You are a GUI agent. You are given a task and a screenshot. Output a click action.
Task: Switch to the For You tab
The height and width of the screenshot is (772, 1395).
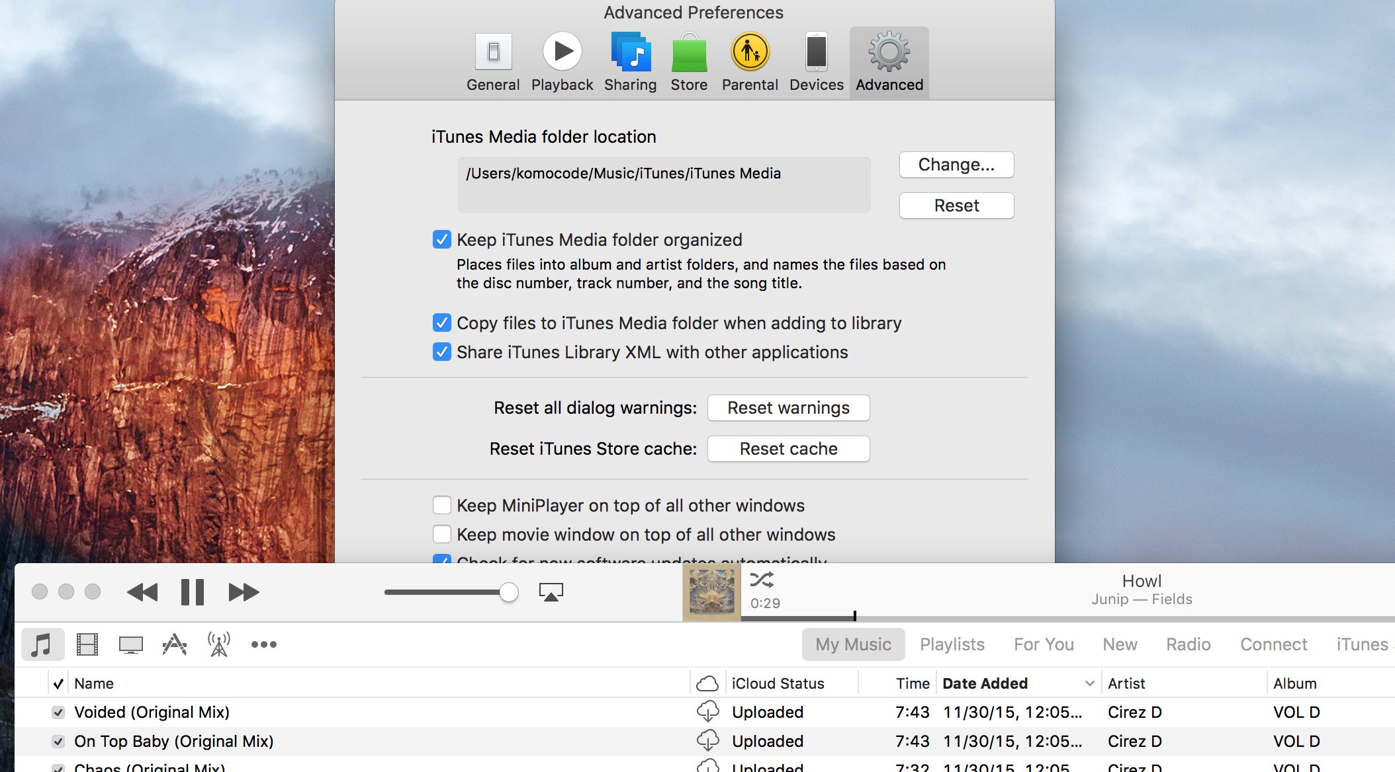point(1044,644)
